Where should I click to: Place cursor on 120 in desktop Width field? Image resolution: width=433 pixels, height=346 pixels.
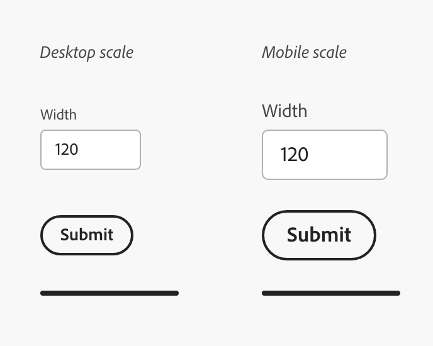(67, 150)
